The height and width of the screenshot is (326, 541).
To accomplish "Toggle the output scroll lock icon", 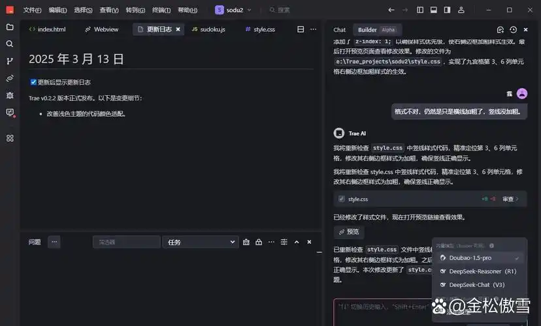I will click(x=259, y=242).
